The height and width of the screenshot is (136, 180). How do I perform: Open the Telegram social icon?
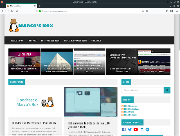[147, 130]
